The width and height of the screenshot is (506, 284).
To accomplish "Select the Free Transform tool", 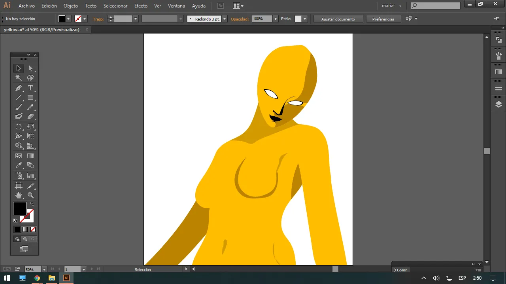I will coord(30,136).
